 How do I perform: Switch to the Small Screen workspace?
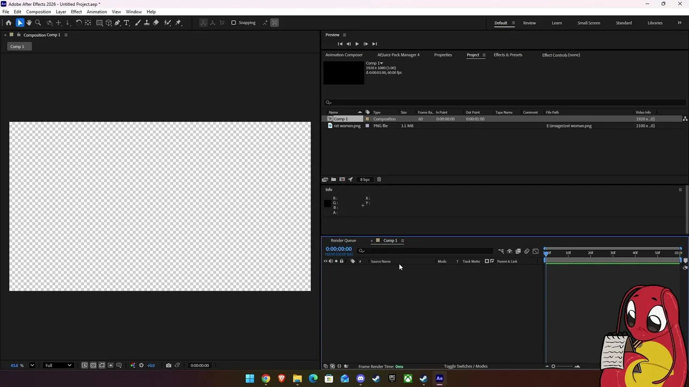(x=589, y=23)
